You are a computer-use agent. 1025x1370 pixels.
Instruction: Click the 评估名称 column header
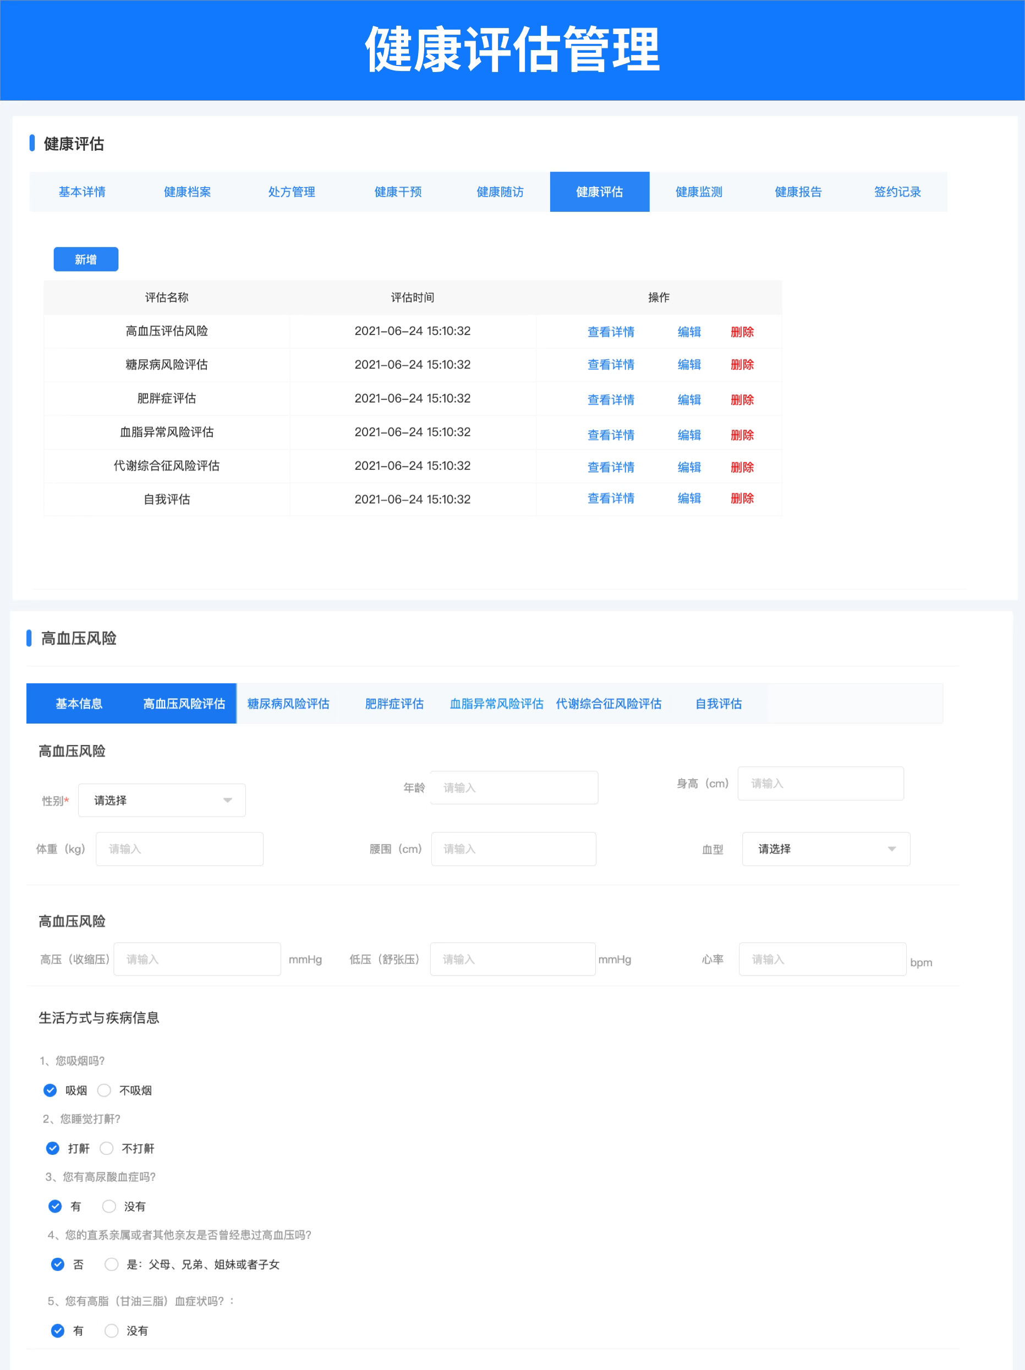(x=167, y=298)
